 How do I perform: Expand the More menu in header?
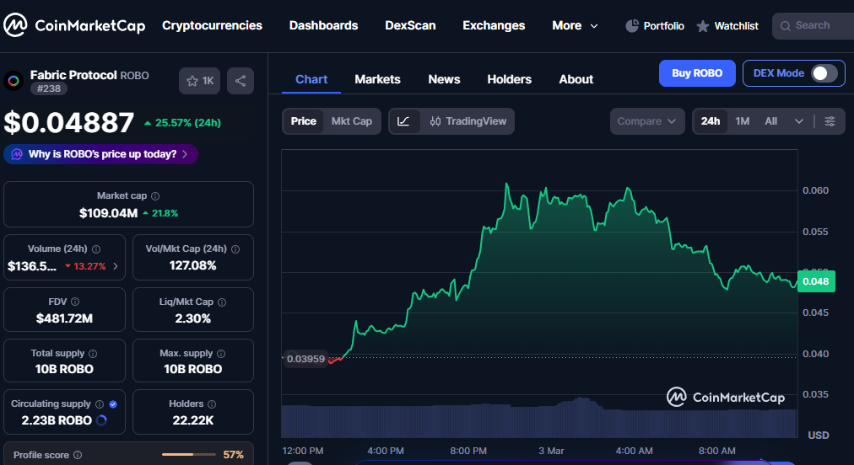575,25
